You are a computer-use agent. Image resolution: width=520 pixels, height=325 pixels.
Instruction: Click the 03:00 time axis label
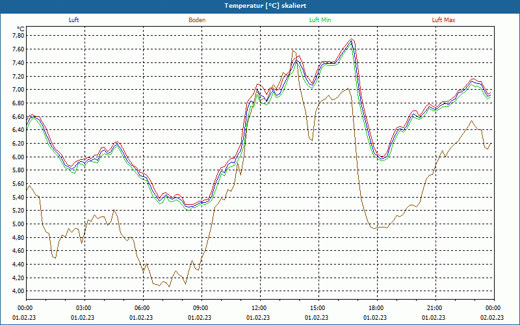[84, 307]
